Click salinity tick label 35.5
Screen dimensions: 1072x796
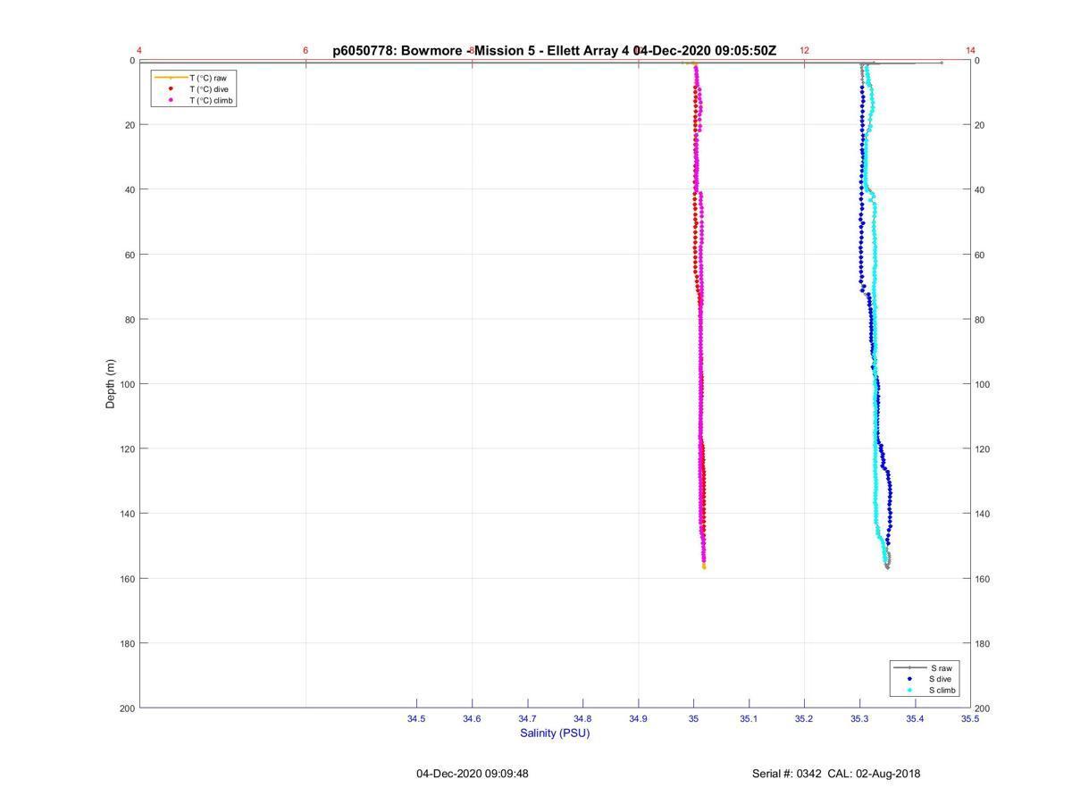(x=968, y=718)
